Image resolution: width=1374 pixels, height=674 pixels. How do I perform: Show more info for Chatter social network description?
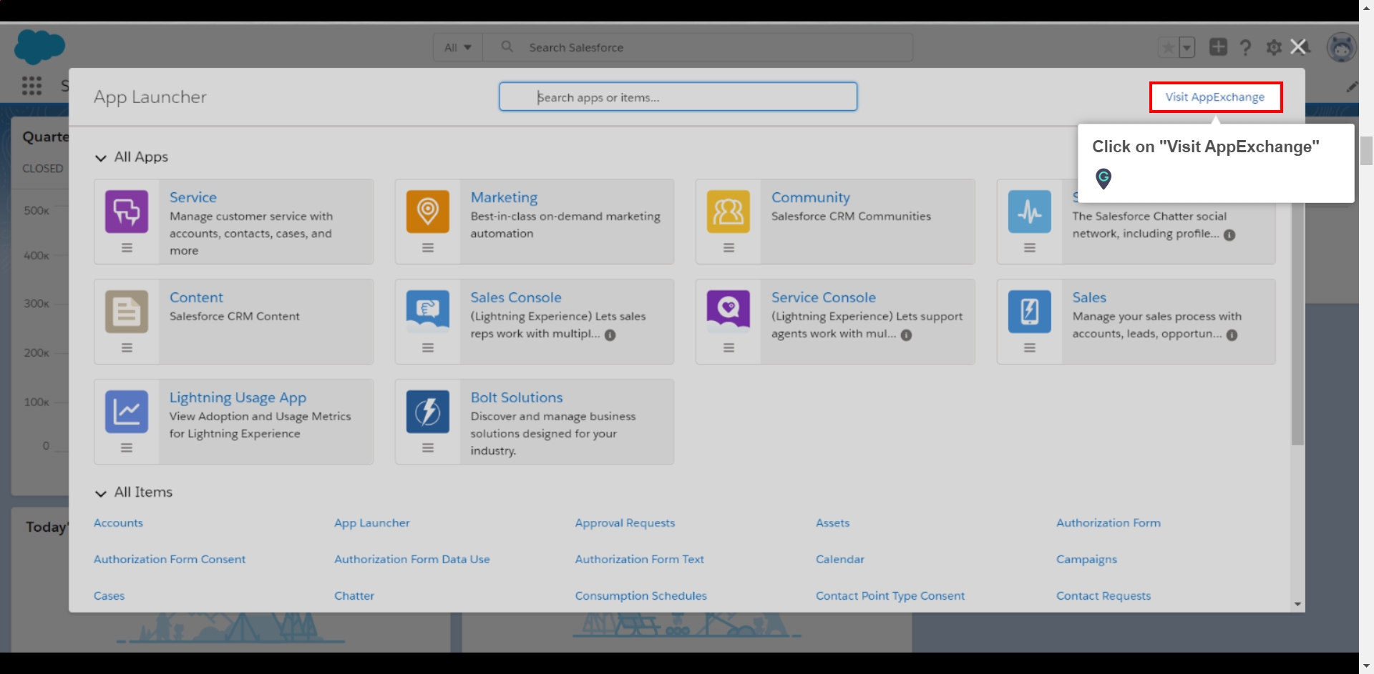pos(1229,235)
